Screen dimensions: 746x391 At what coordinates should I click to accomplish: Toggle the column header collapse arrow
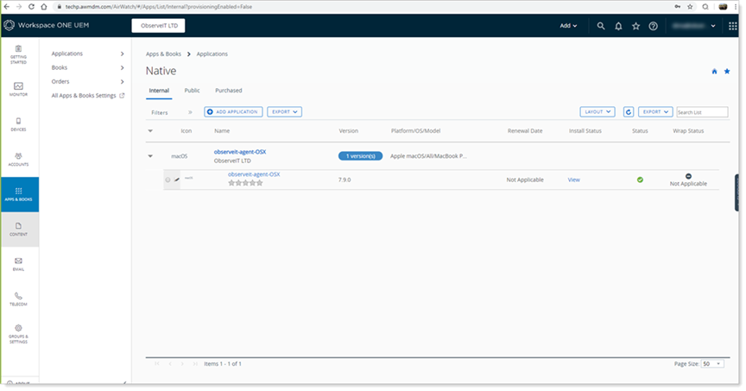(150, 131)
